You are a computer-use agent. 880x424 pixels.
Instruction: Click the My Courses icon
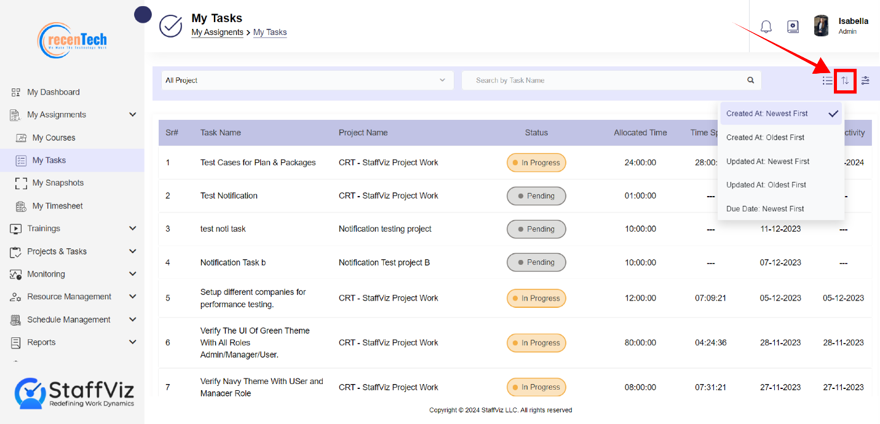pyautogui.click(x=21, y=138)
